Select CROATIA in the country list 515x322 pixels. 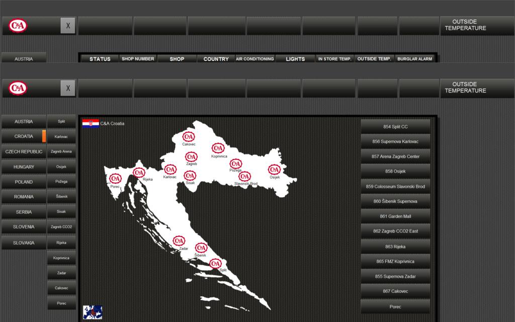[x=24, y=136]
